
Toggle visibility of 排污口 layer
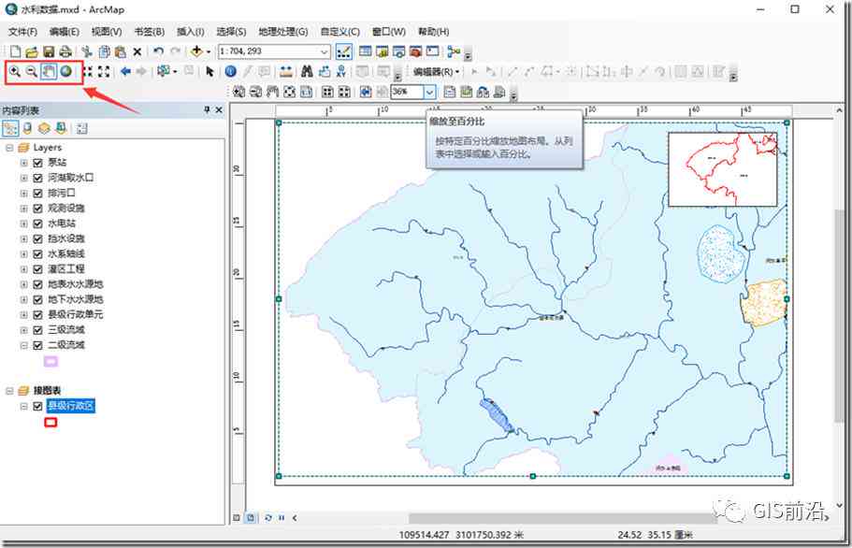[38, 193]
